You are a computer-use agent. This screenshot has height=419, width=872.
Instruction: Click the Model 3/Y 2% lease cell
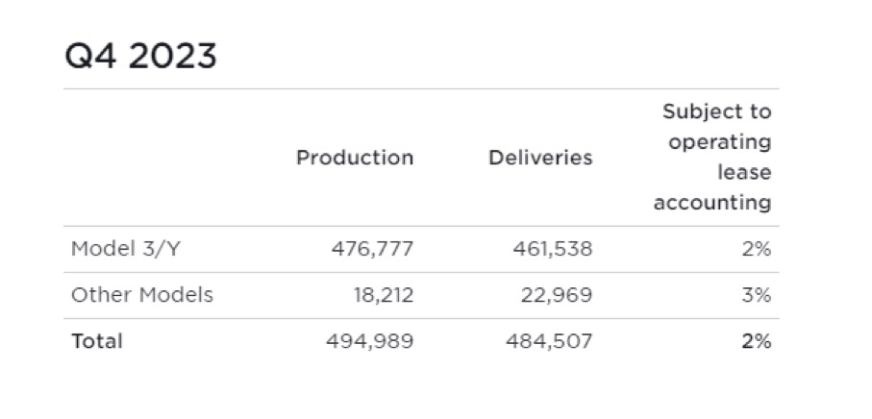[x=757, y=249]
